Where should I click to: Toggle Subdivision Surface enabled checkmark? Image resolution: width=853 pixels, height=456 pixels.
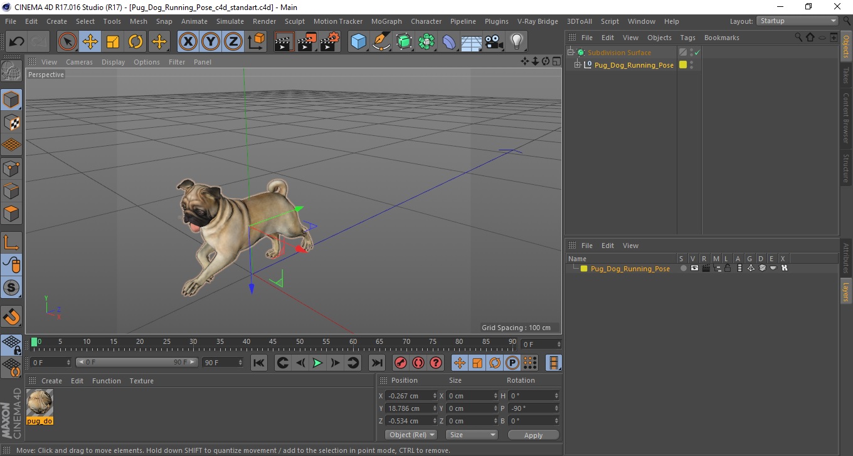pyautogui.click(x=697, y=53)
